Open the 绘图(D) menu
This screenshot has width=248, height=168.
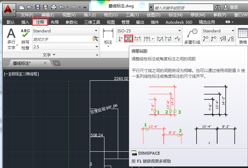[x=154, y=15]
